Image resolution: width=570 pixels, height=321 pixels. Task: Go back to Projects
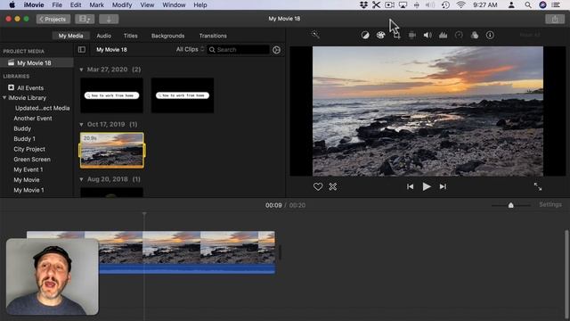[53, 19]
